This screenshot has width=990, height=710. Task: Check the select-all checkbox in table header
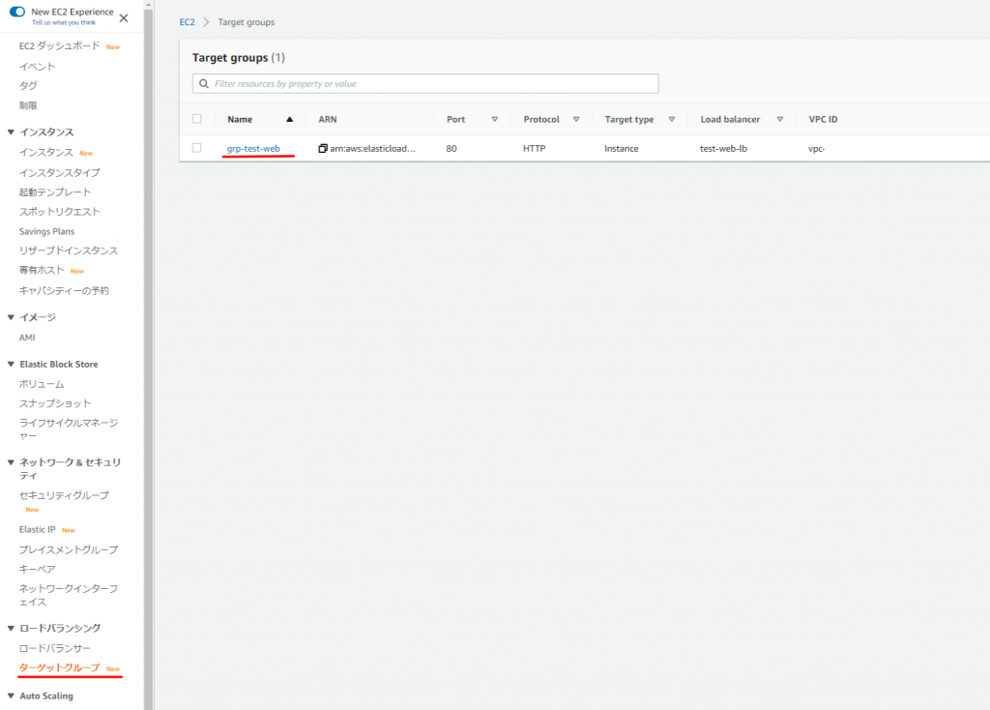point(197,119)
